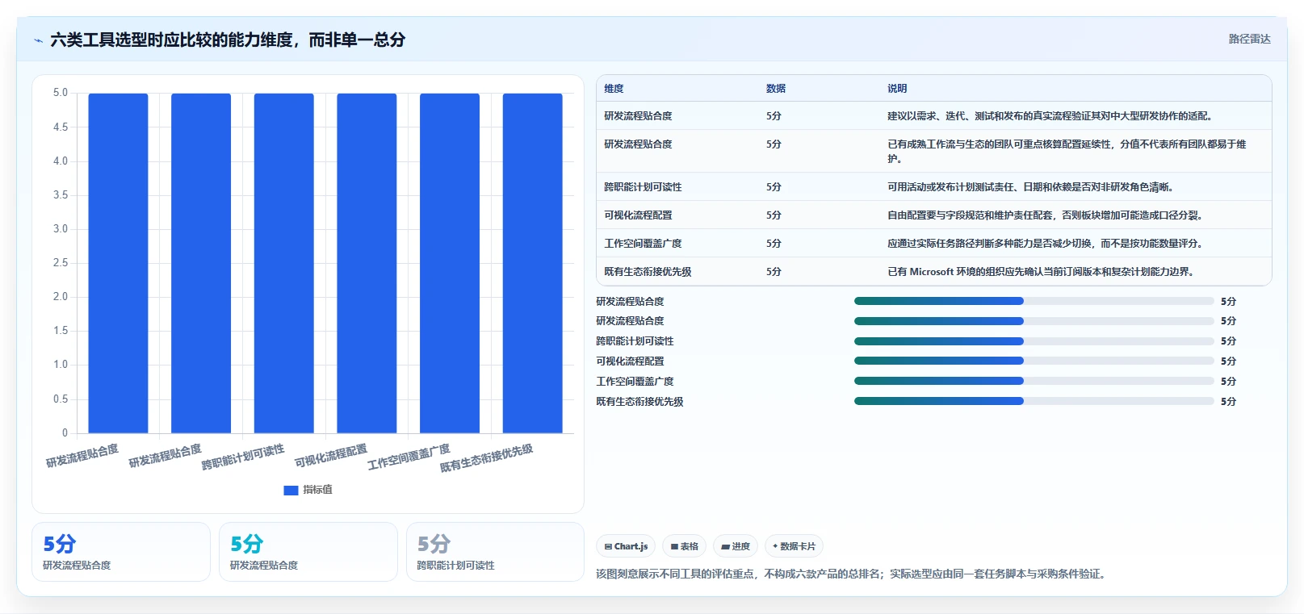Click the 2.5 tick label on the y-axis
1304x614 pixels.
click(x=61, y=263)
